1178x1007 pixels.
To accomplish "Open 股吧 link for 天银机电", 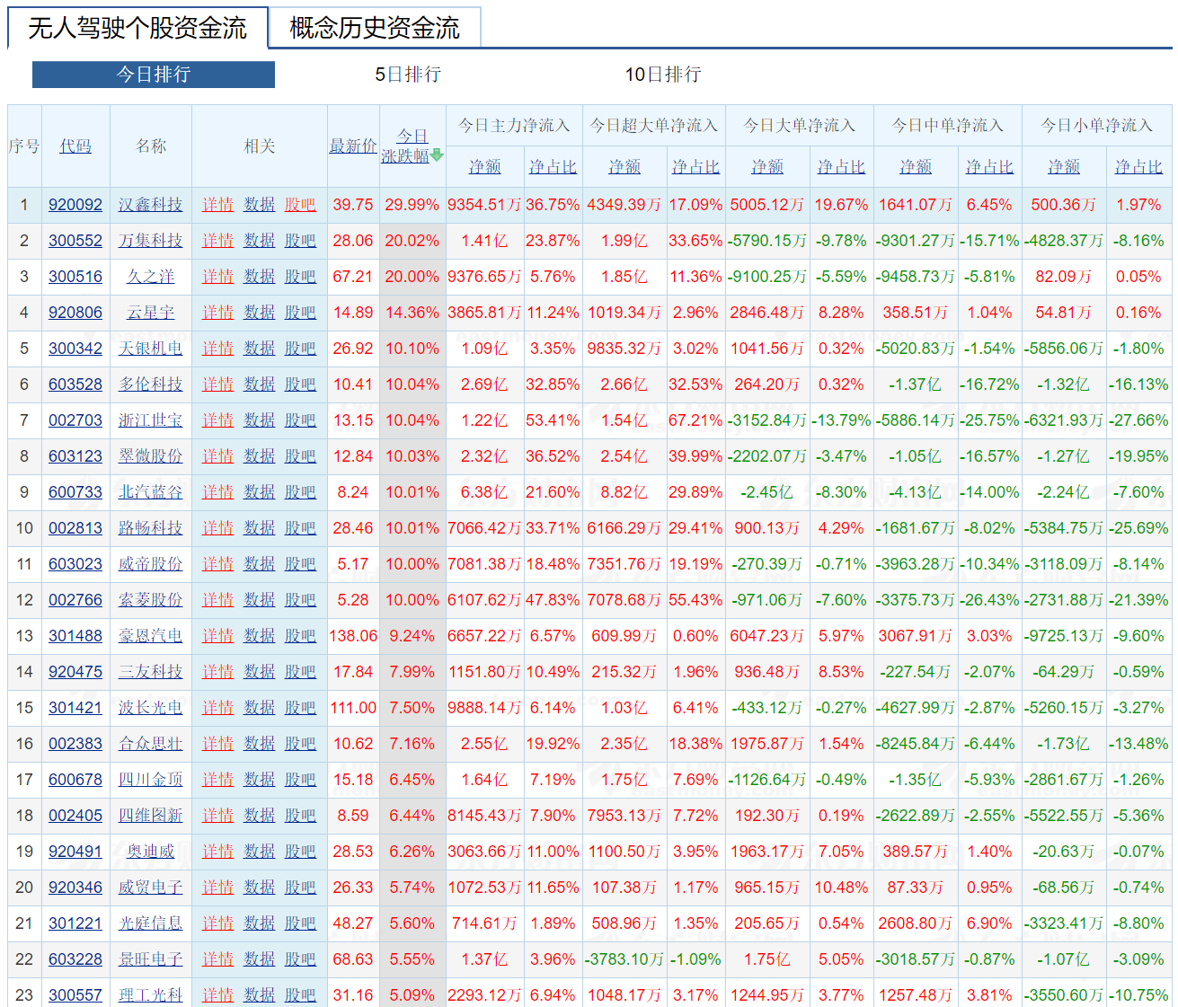I will (x=300, y=349).
